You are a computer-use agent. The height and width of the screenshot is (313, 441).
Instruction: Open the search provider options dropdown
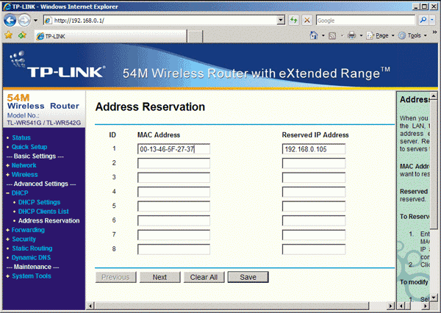[432, 20]
